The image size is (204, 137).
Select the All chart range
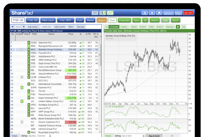click(106, 27)
